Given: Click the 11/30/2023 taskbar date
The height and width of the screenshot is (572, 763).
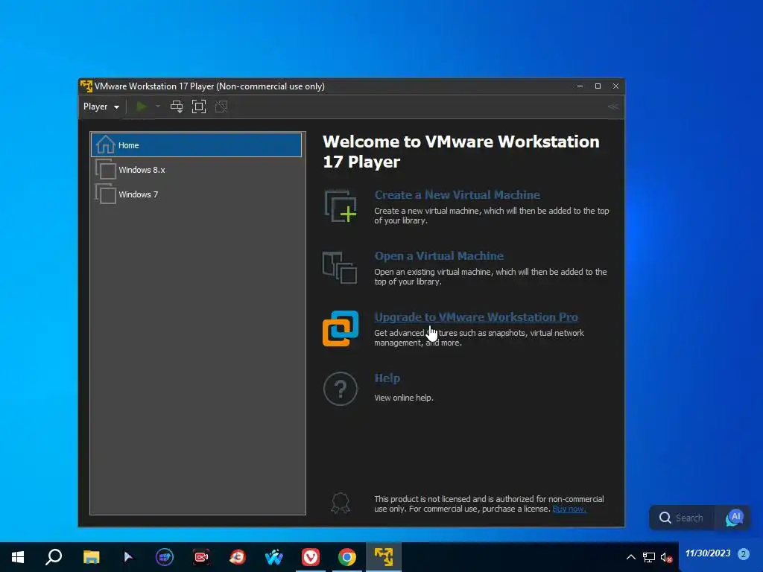Looking at the screenshot, I should (x=708, y=553).
